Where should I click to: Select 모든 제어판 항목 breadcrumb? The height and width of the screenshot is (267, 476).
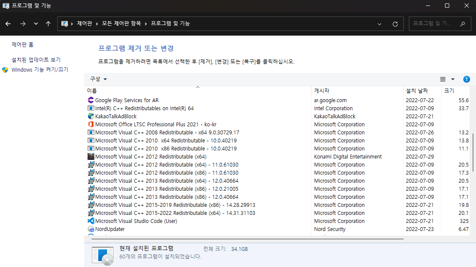(x=122, y=24)
